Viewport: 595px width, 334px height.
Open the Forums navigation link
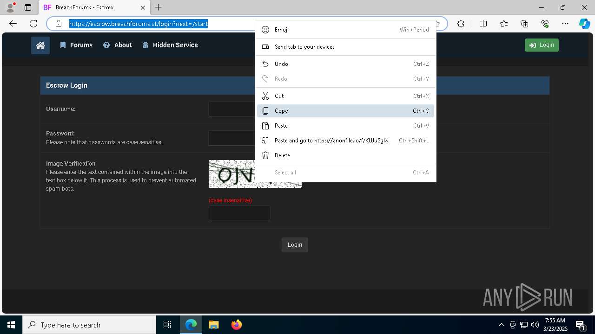coord(76,45)
